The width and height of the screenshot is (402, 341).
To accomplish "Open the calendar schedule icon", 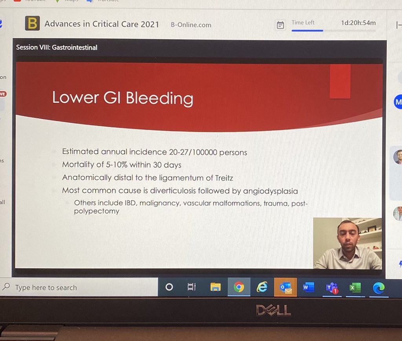I will click(x=280, y=25).
